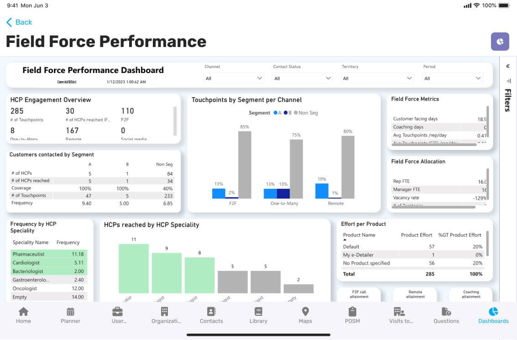Click the green bar labeled 9
The width and height of the screenshot is (517, 340).
click(x=167, y=273)
